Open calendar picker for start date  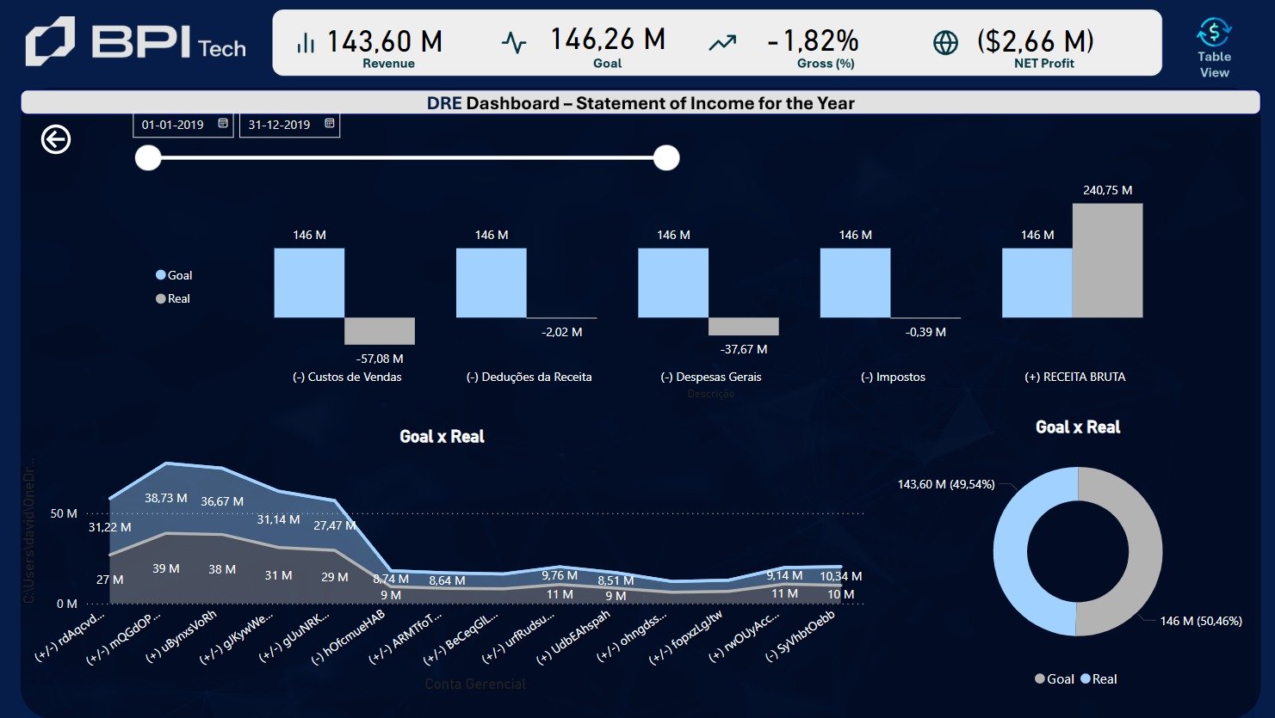pyautogui.click(x=223, y=124)
